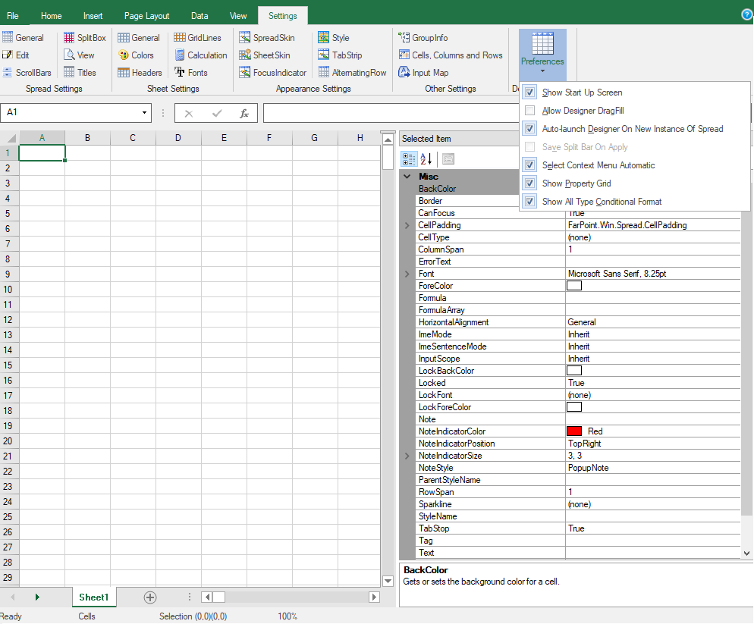Open the GridLines settings
Screen dimensions: 754x624
[198, 37]
